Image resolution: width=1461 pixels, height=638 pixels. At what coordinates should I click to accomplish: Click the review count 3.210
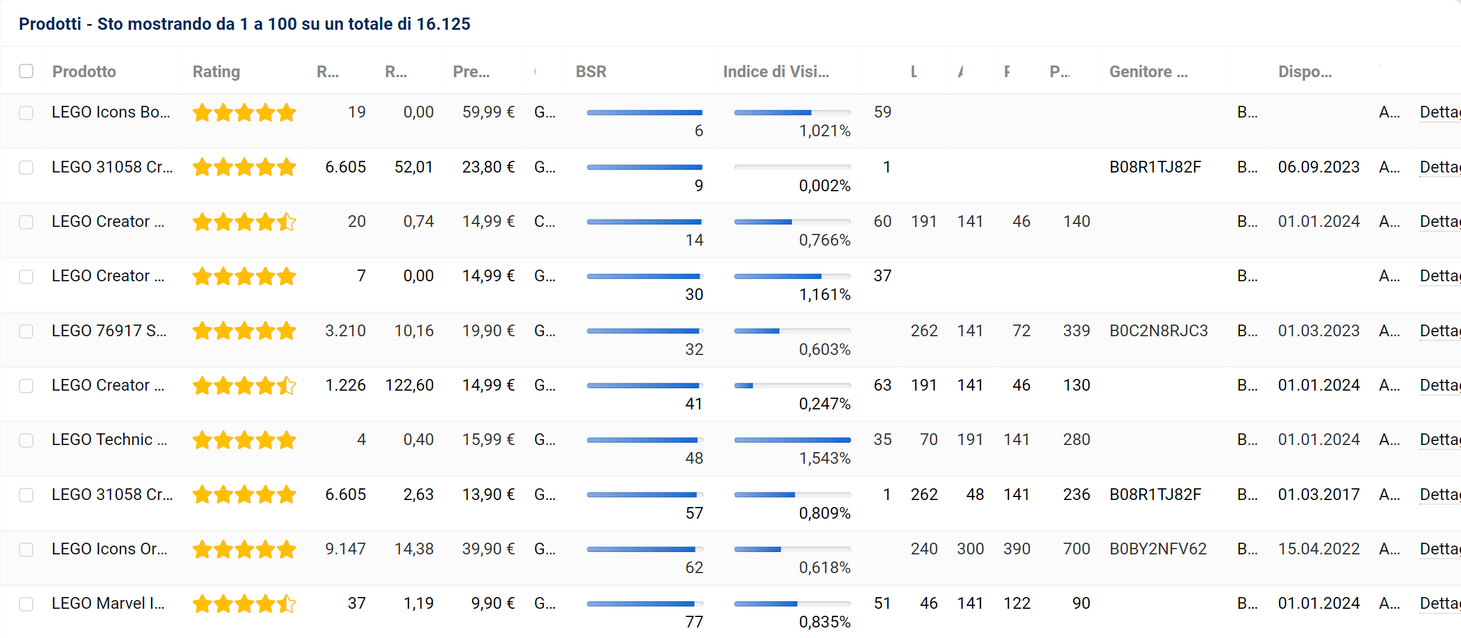pos(346,331)
